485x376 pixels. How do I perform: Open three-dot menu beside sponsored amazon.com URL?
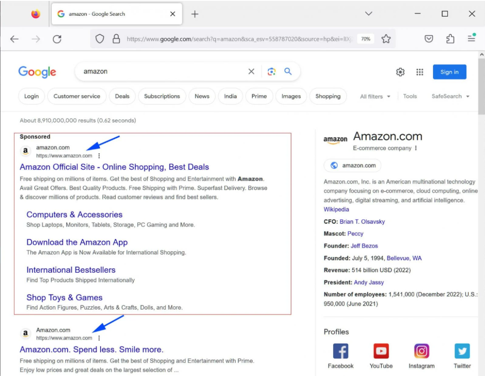[99, 156]
